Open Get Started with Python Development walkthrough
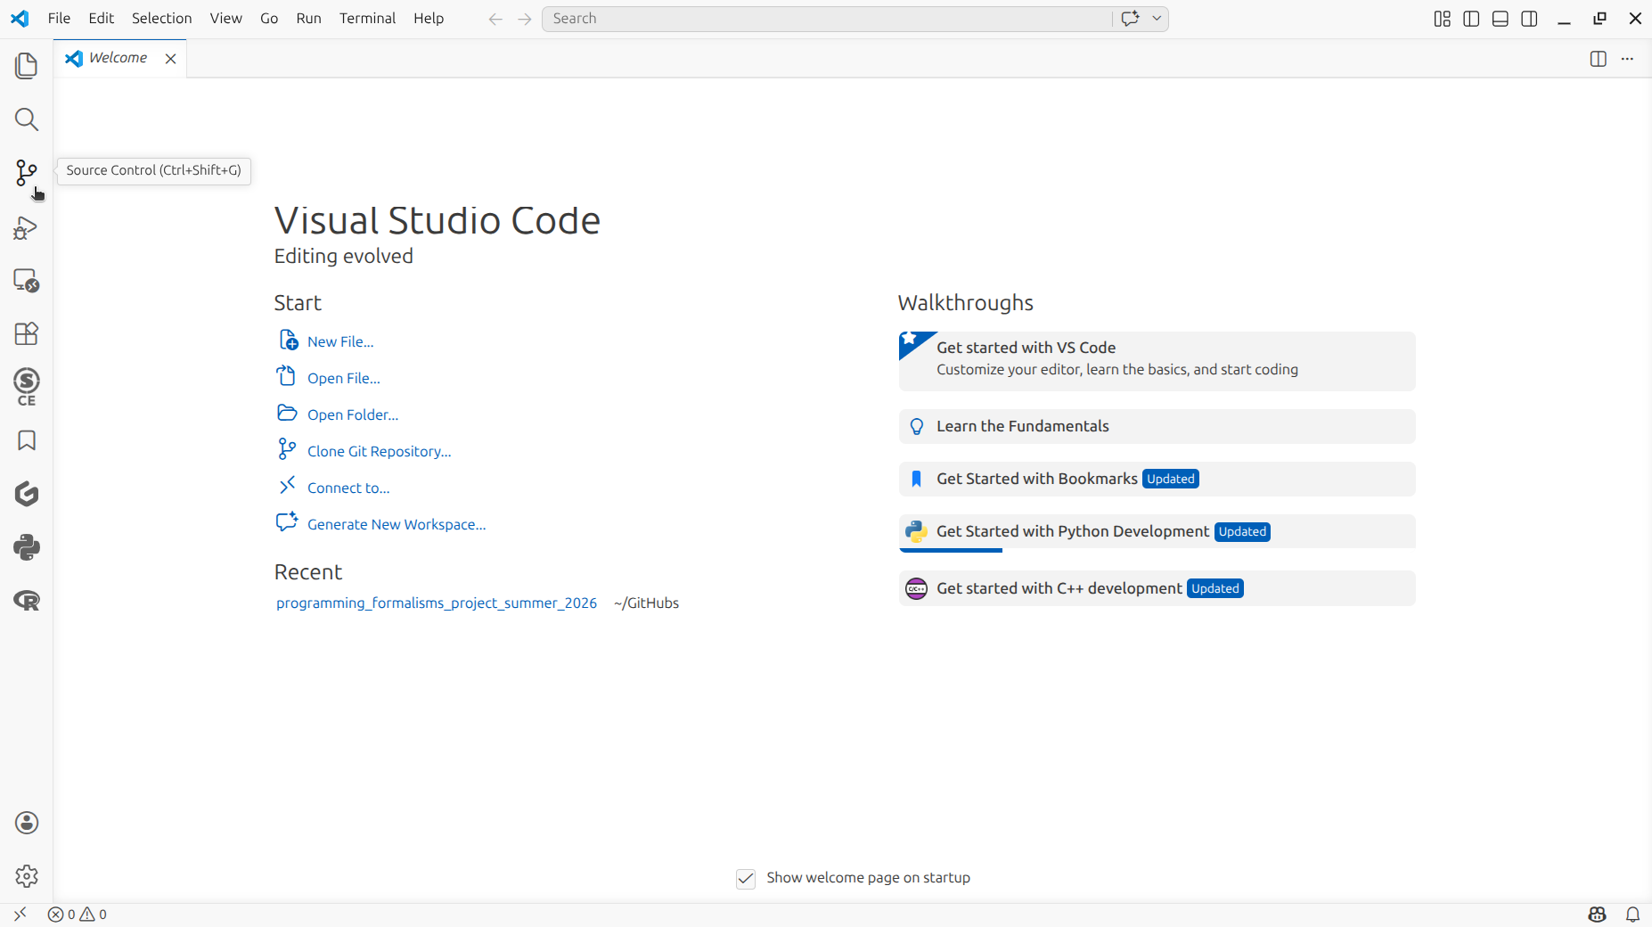The height and width of the screenshot is (927, 1652). tap(1157, 532)
